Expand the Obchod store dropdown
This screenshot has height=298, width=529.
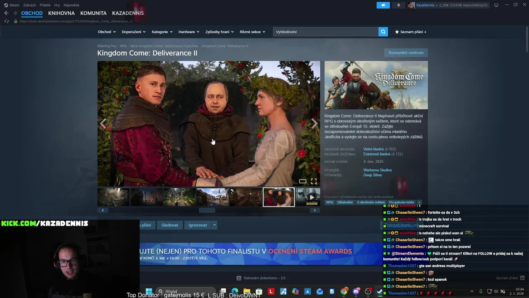(107, 32)
